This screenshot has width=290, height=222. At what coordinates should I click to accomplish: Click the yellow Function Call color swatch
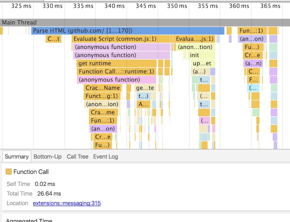click(x=9, y=172)
